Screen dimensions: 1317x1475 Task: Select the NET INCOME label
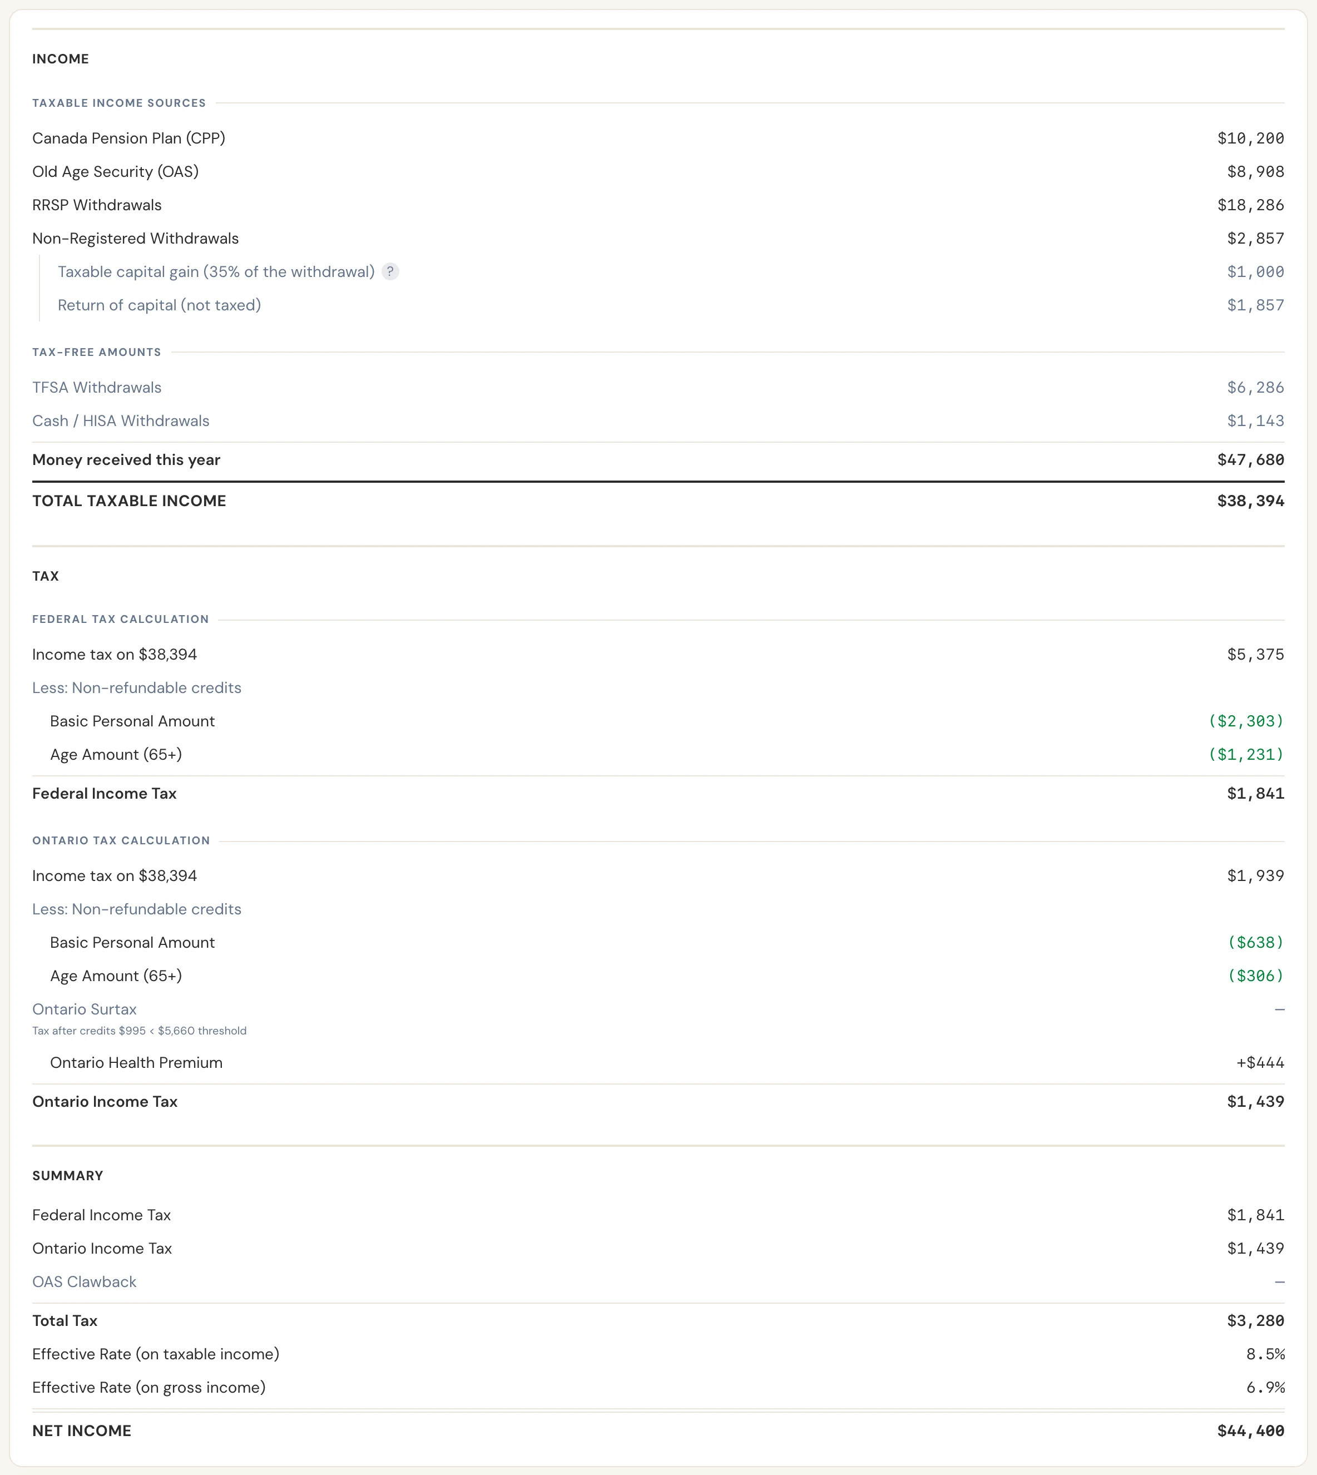tap(82, 1431)
